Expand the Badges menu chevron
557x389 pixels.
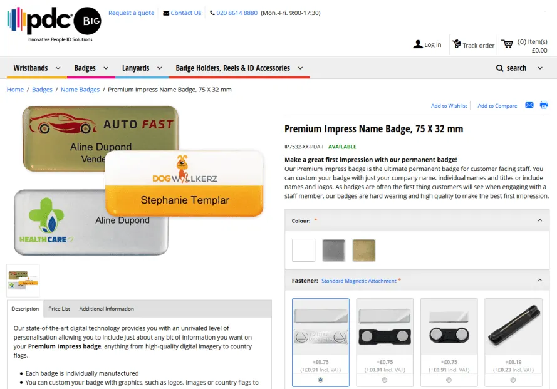pos(106,68)
